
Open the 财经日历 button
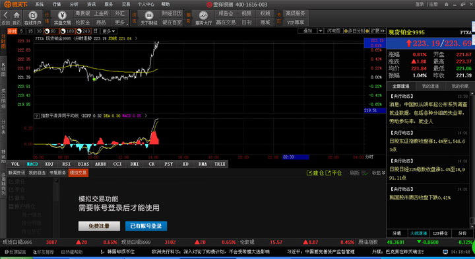click(172, 13)
